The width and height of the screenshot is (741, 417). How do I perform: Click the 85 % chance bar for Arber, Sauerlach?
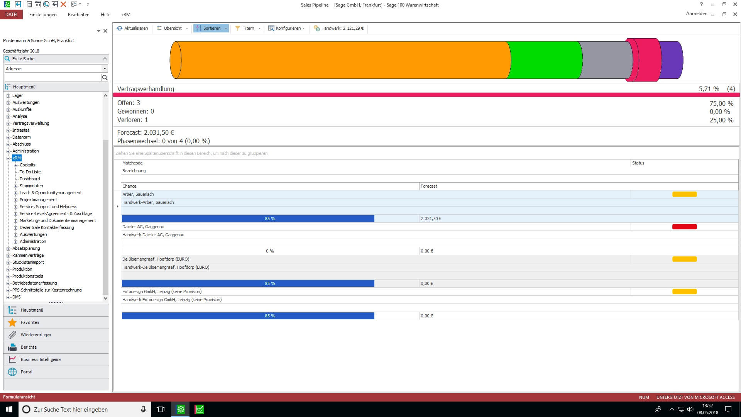tap(248, 219)
